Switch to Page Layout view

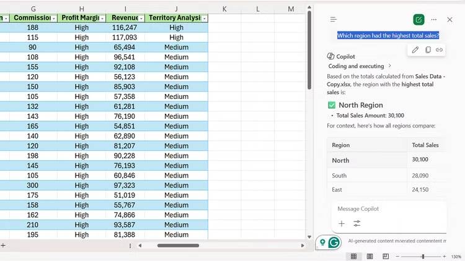[370, 256]
